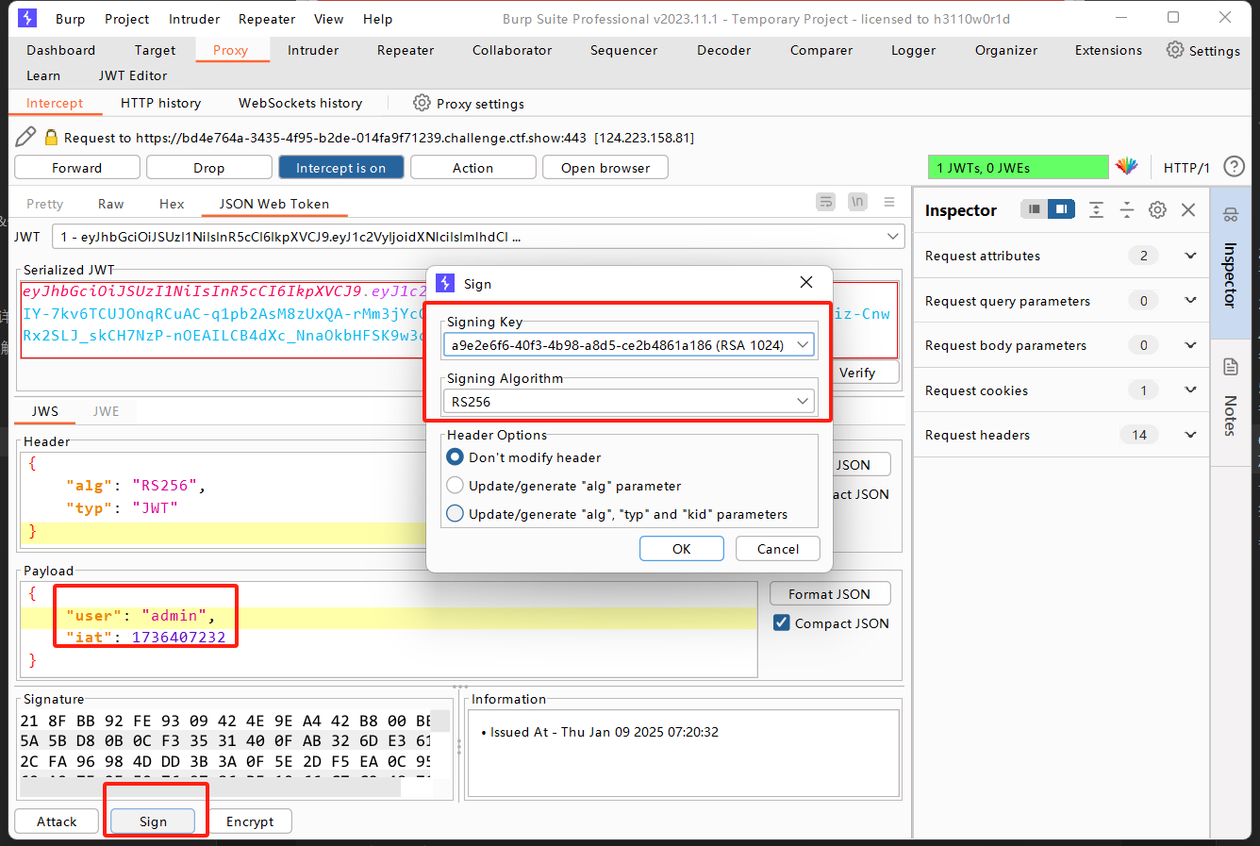Click the Forward button
Screen dimensions: 1260x846
click(x=77, y=168)
